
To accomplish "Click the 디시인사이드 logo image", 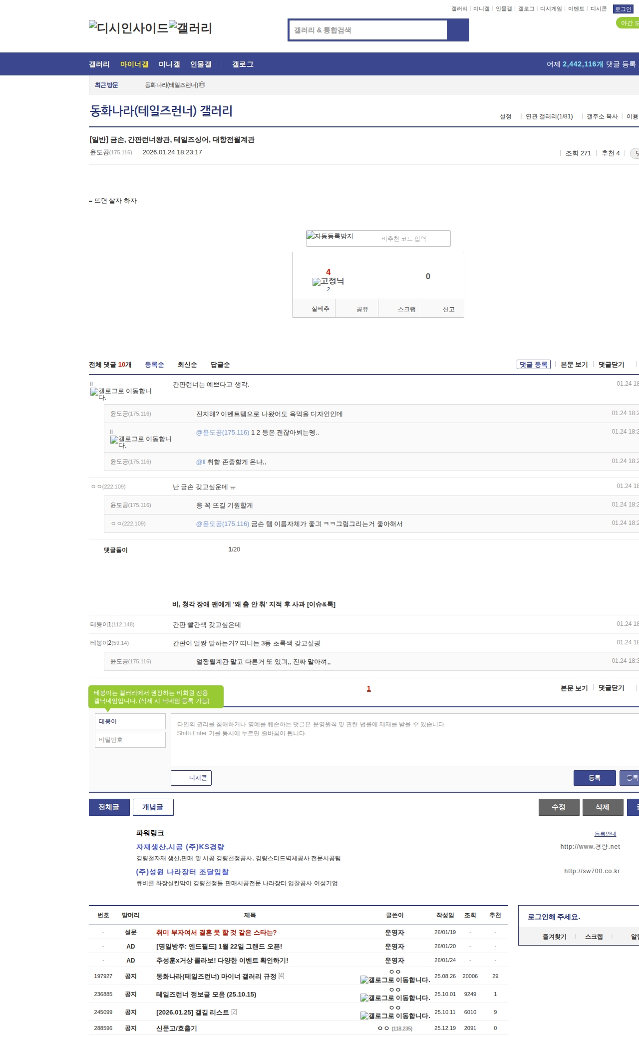I will point(128,27).
